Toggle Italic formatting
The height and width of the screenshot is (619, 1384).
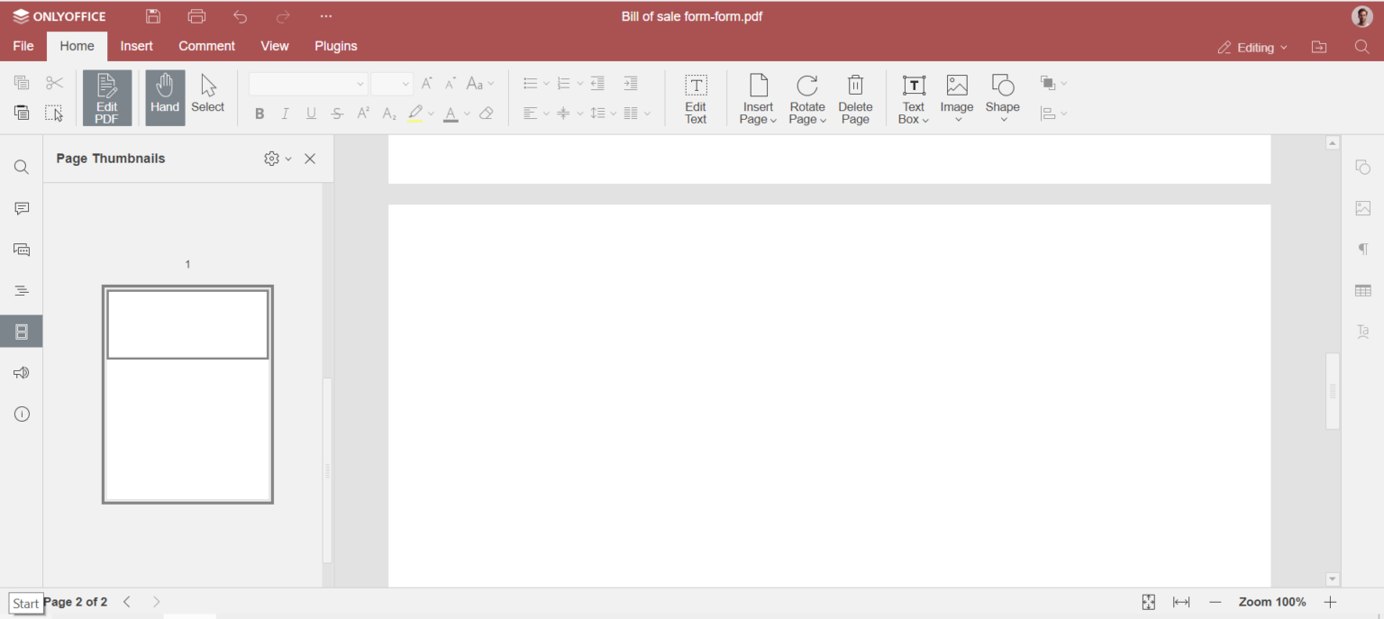click(x=285, y=114)
